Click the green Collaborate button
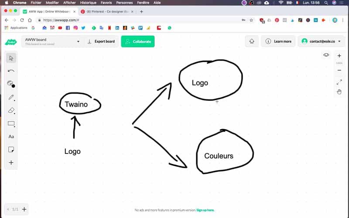 (x=138, y=41)
